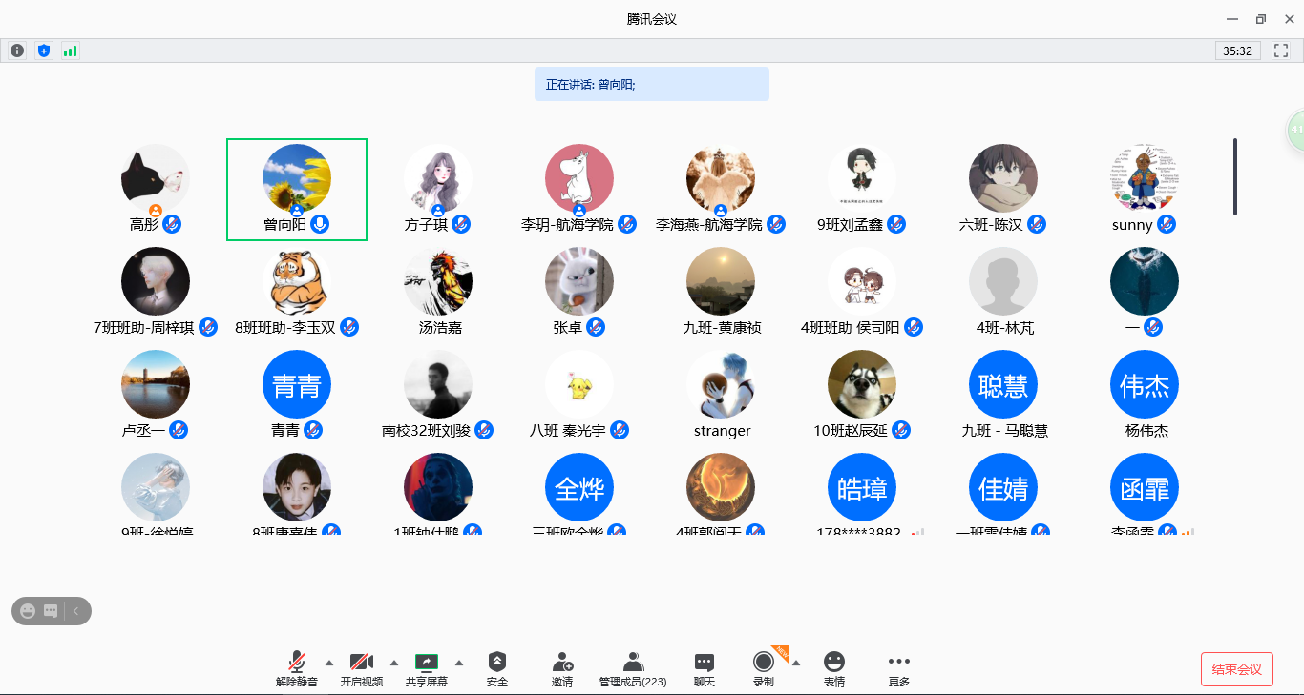Image resolution: width=1304 pixels, height=695 pixels.
Task: Start recording with 录制
Action: pos(763,669)
